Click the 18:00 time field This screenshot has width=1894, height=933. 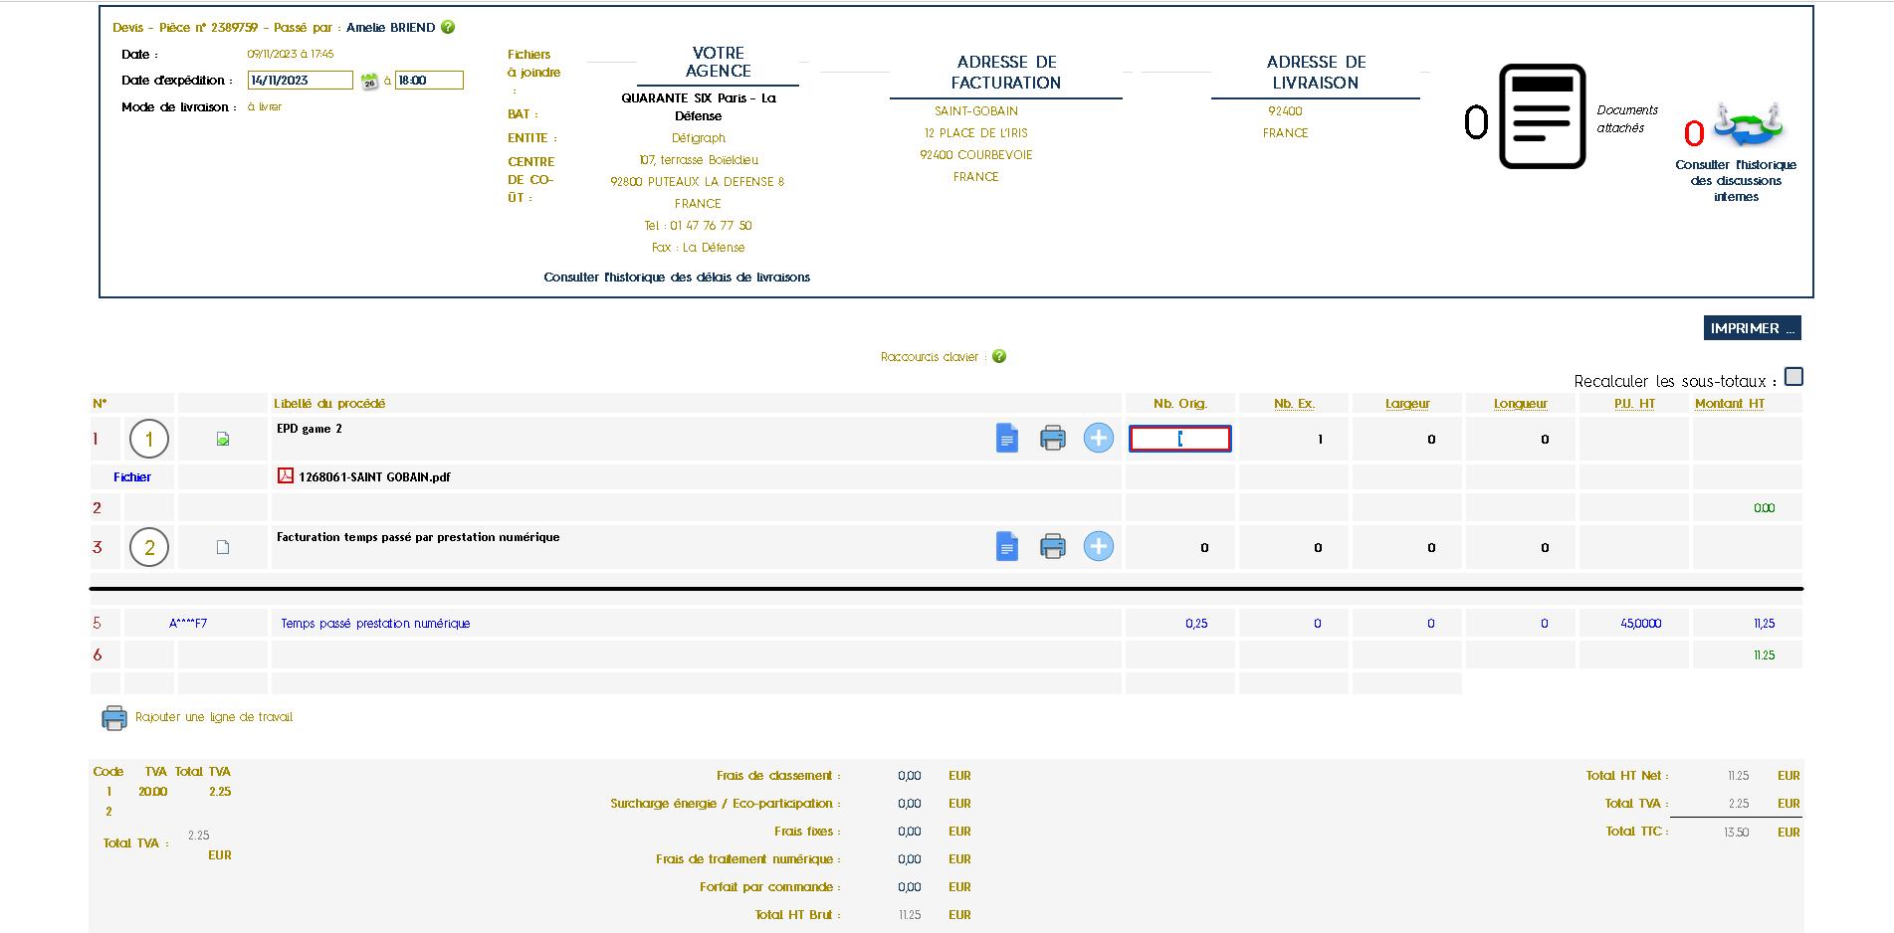(x=428, y=81)
